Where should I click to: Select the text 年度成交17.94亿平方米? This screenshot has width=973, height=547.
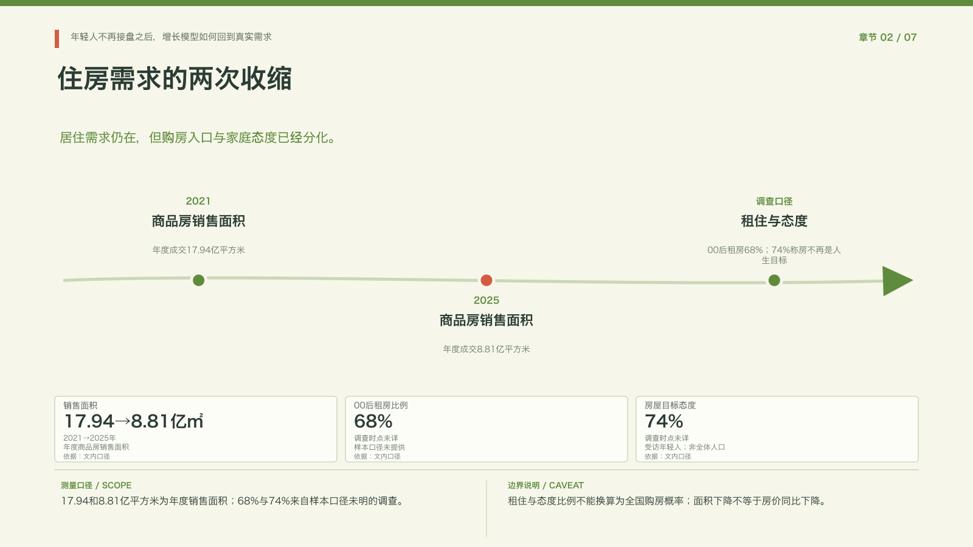198,250
